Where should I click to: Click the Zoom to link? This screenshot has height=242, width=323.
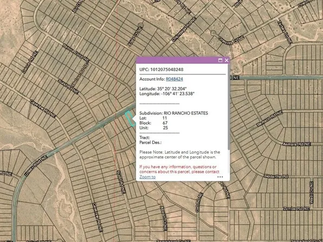point(147,177)
